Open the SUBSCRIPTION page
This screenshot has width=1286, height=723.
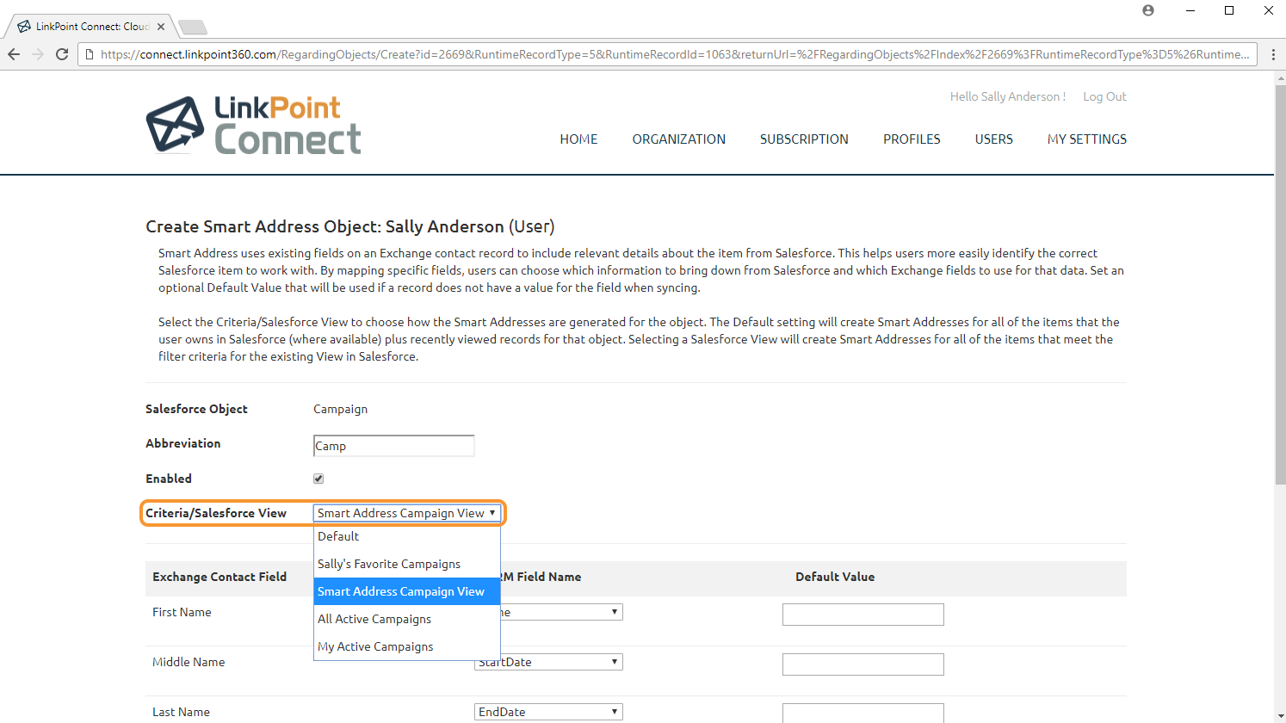tap(804, 139)
